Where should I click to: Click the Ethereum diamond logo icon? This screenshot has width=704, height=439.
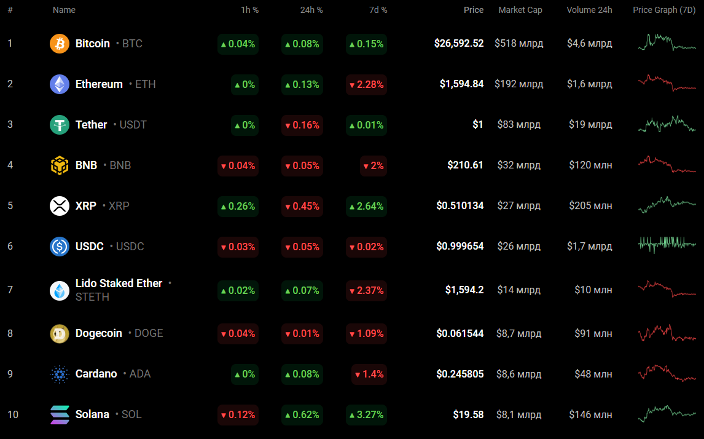coord(60,84)
